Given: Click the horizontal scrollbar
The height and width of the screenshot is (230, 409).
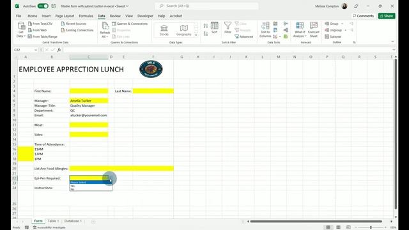Looking at the screenshot, I should pos(316,222).
